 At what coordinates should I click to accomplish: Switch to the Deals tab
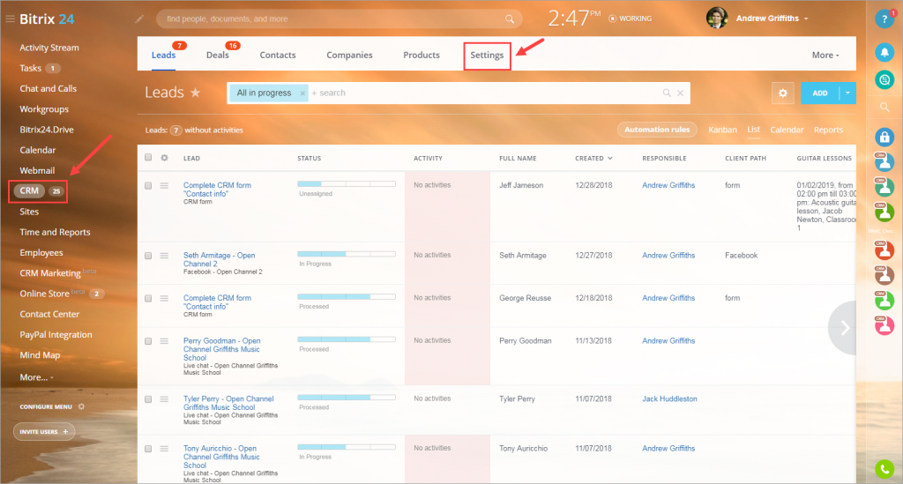pos(218,56)
